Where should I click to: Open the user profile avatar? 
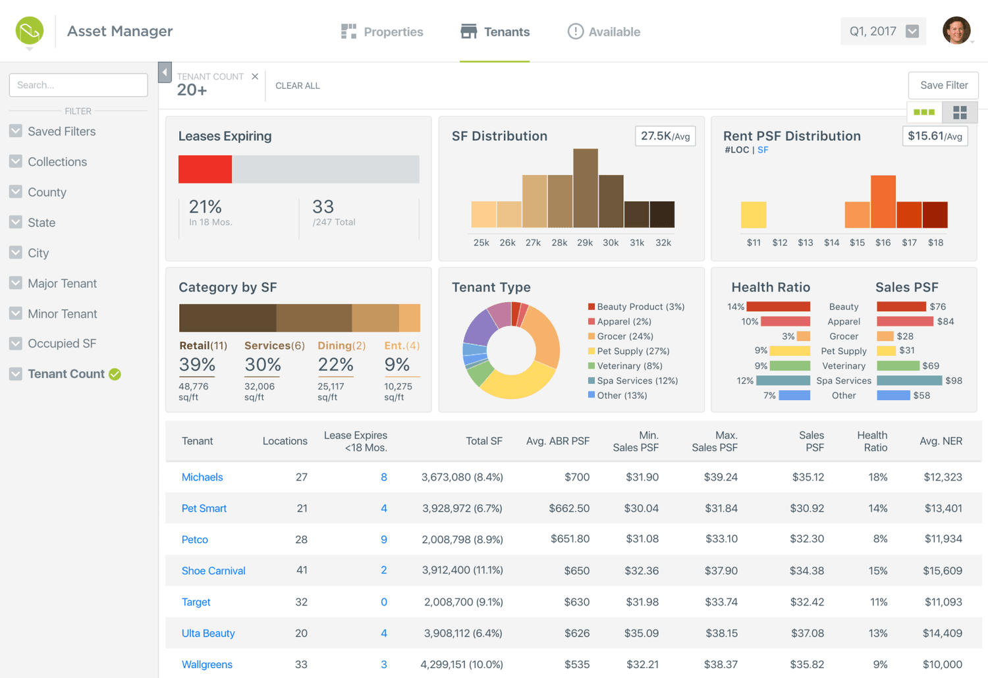point(956,31)
